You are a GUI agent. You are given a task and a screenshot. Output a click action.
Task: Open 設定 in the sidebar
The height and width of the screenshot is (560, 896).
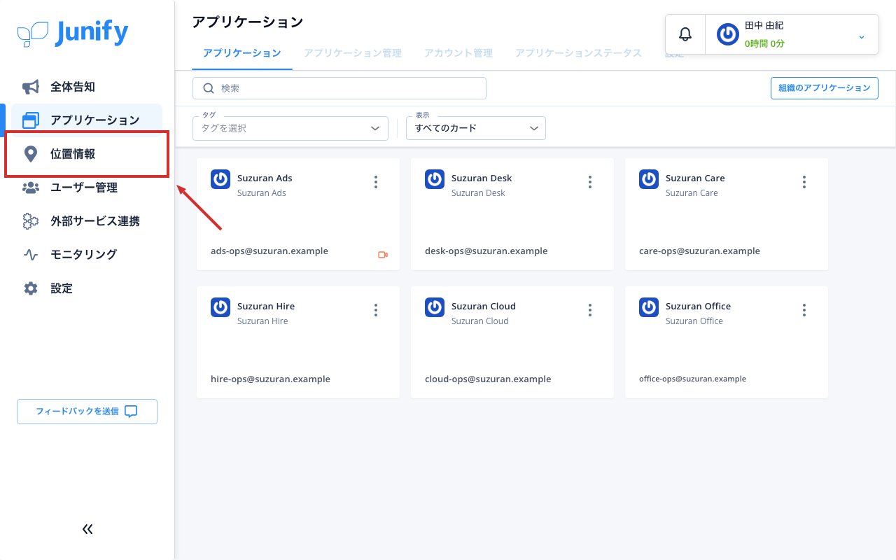[87, 288]
